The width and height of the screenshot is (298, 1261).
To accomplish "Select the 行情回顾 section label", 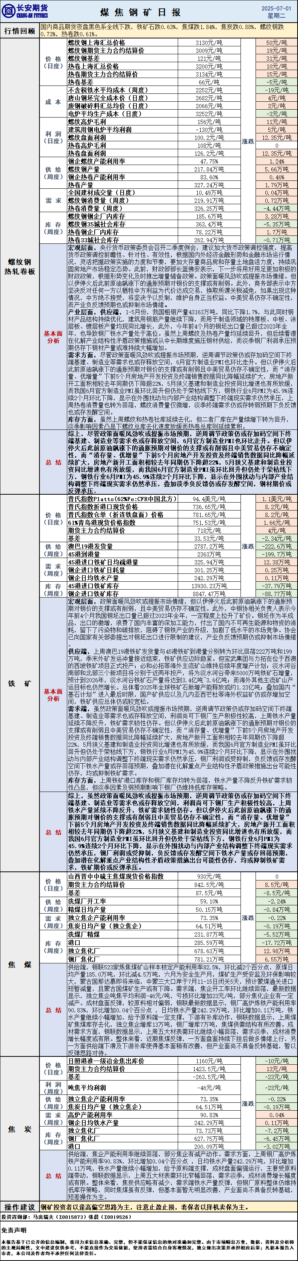I will point(20,31).
